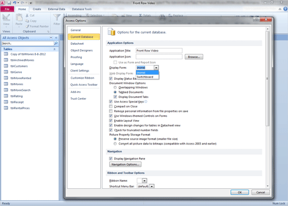Click the Navigation Options button

click(125, 164)
